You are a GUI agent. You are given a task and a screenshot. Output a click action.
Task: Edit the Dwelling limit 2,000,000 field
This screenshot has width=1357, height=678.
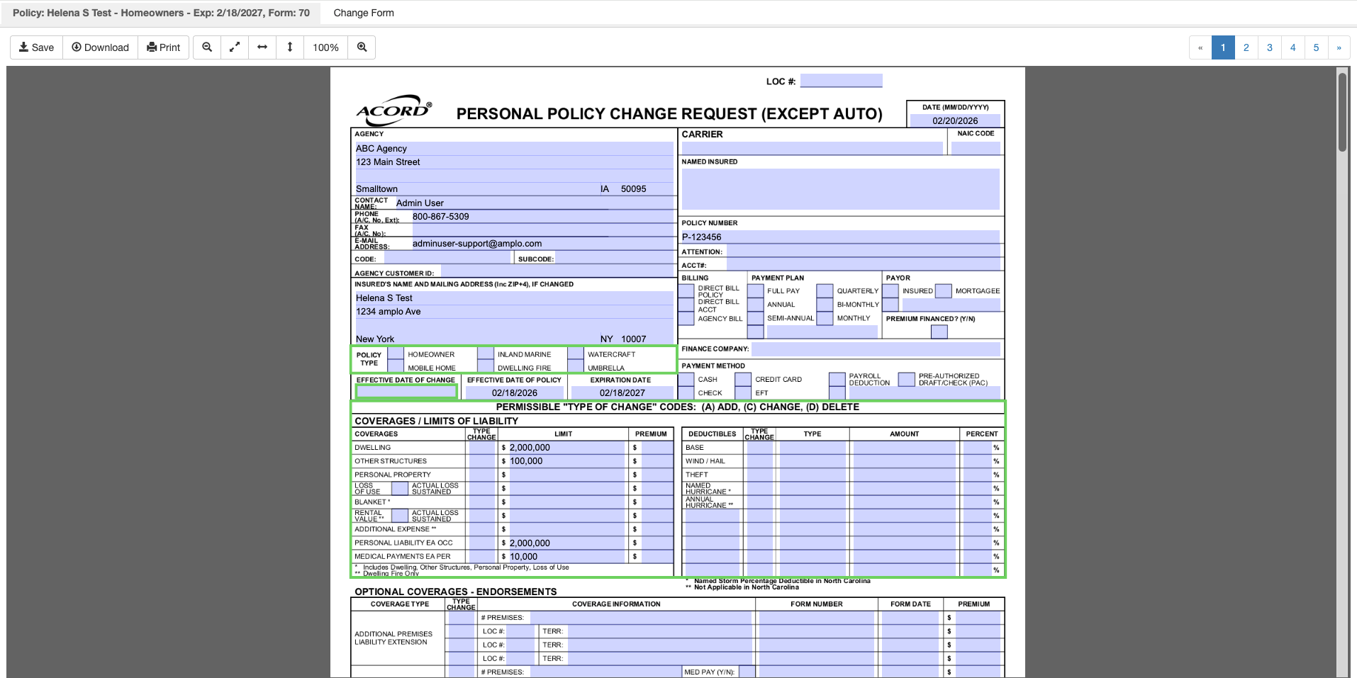(x=567, y=448)
